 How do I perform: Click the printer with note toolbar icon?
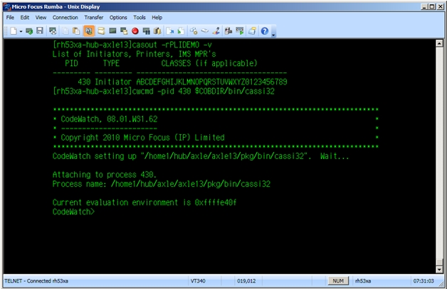pos(252,31)
